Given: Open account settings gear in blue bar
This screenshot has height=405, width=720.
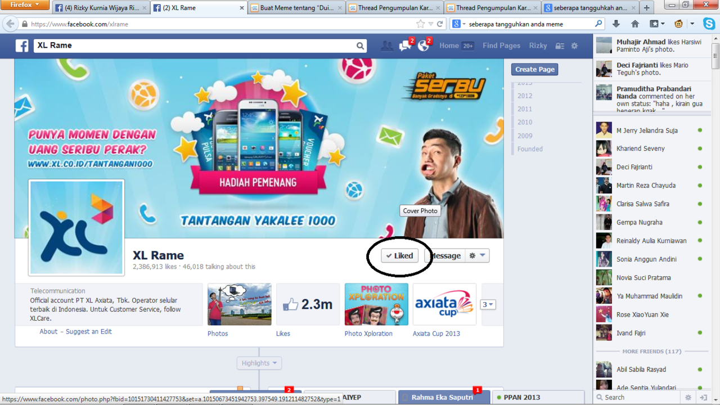Looking at the screenshot, I should pos(574,46).
